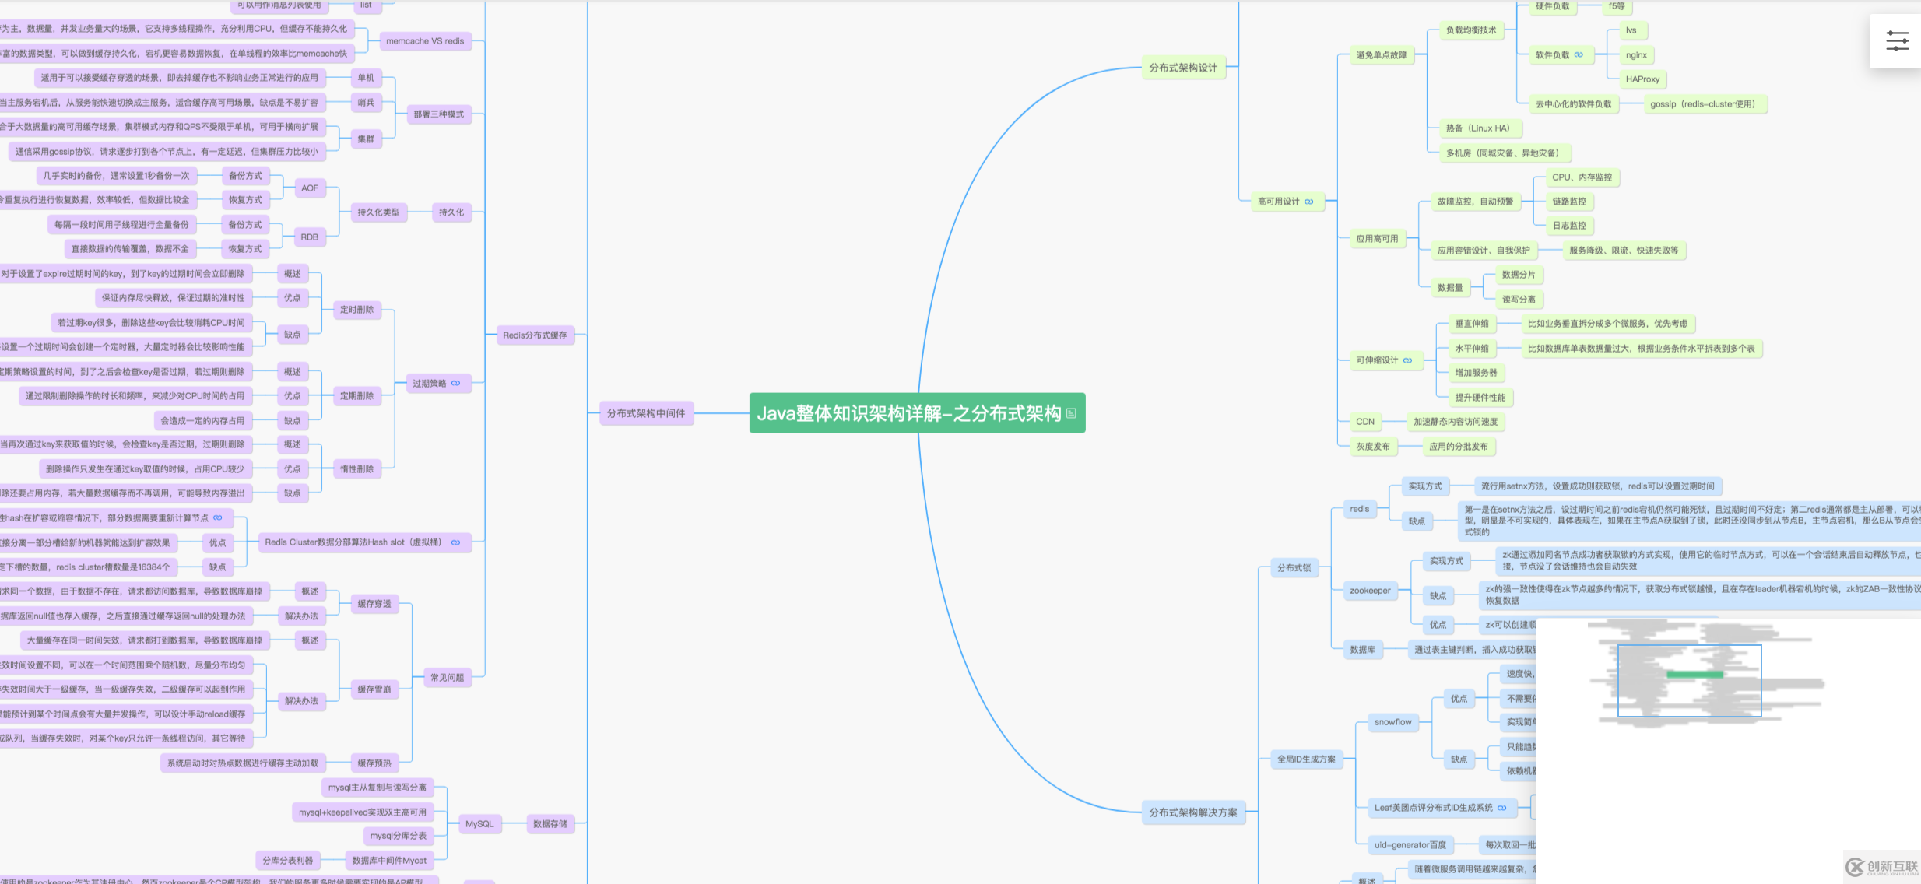Open the filter settings sliders icon

(1897, 40)
